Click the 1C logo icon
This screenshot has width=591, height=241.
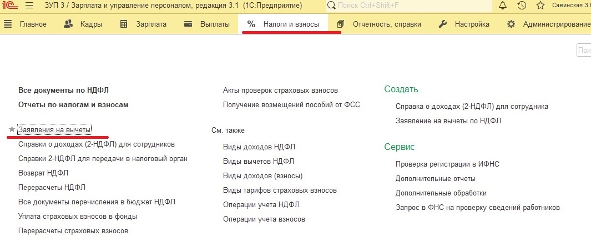[11, 6]
